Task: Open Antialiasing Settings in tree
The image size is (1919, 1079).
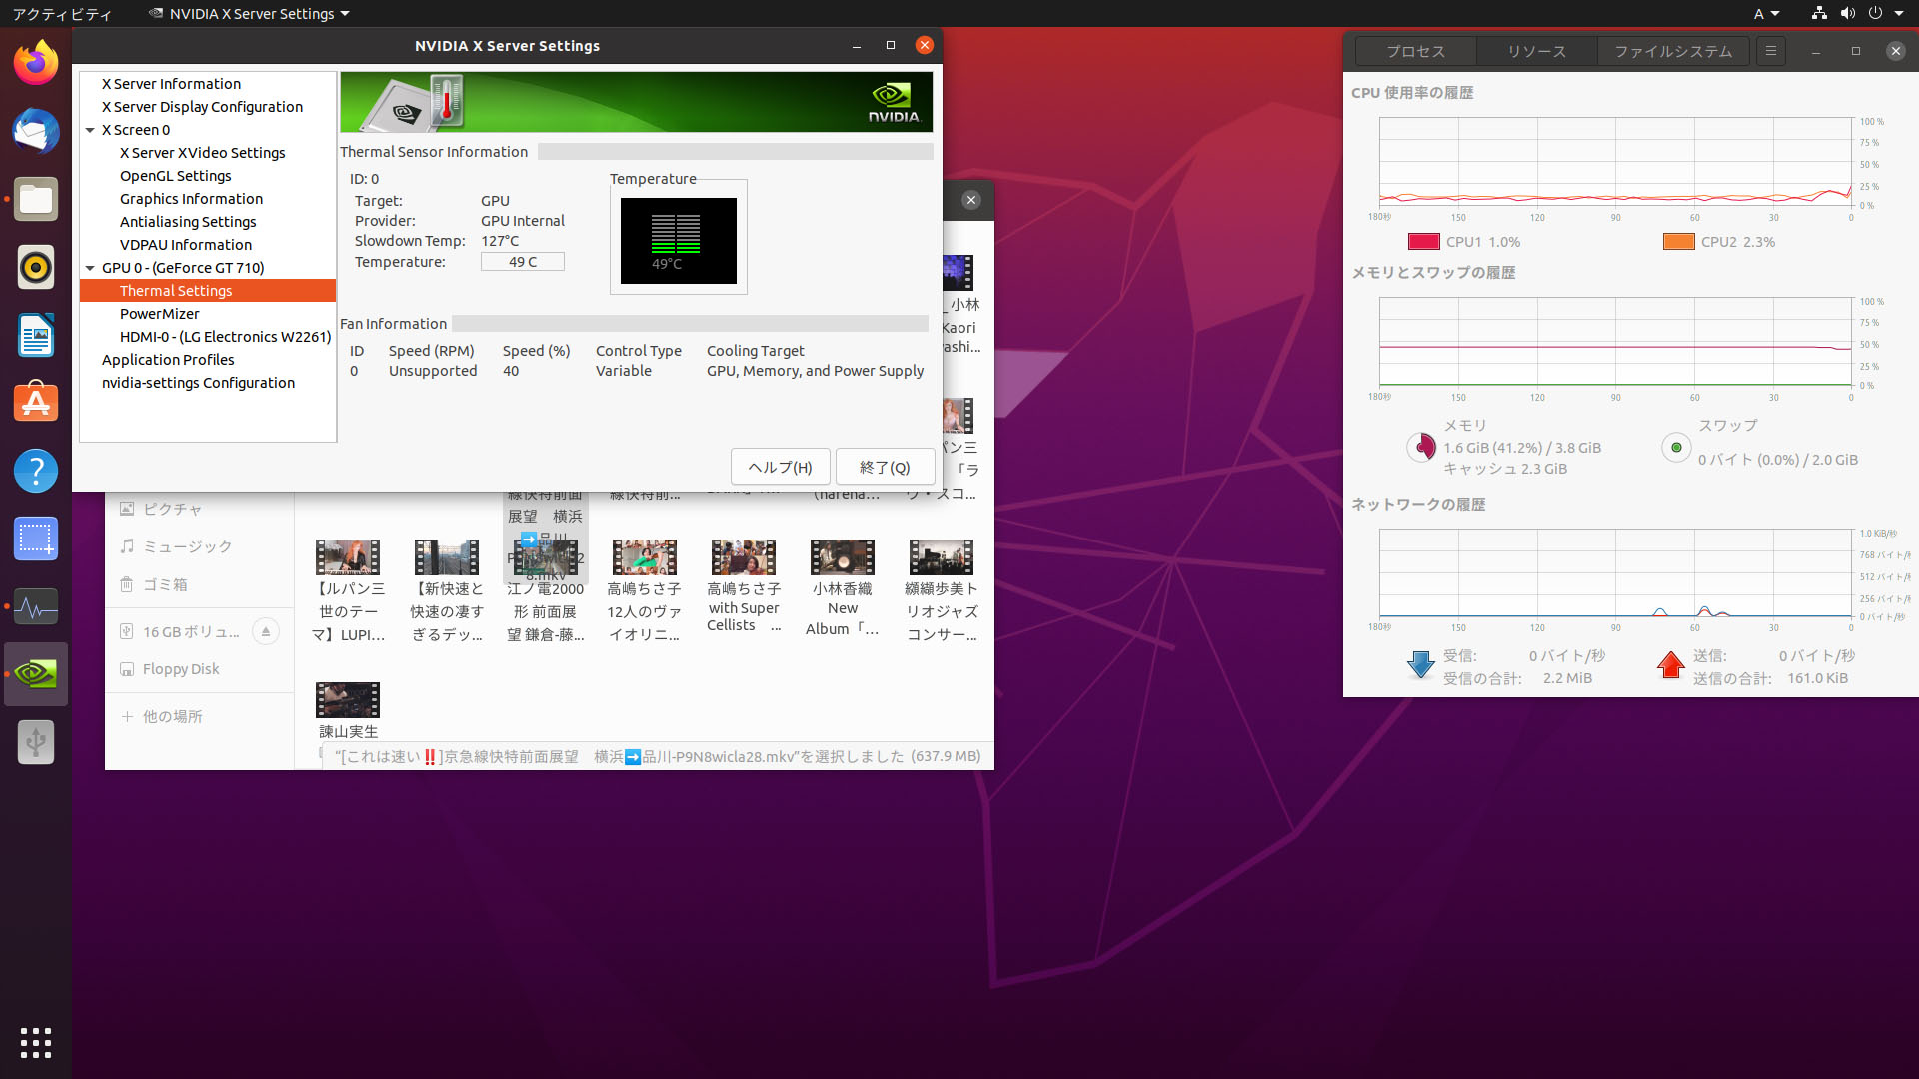Action: pos(188,222)
